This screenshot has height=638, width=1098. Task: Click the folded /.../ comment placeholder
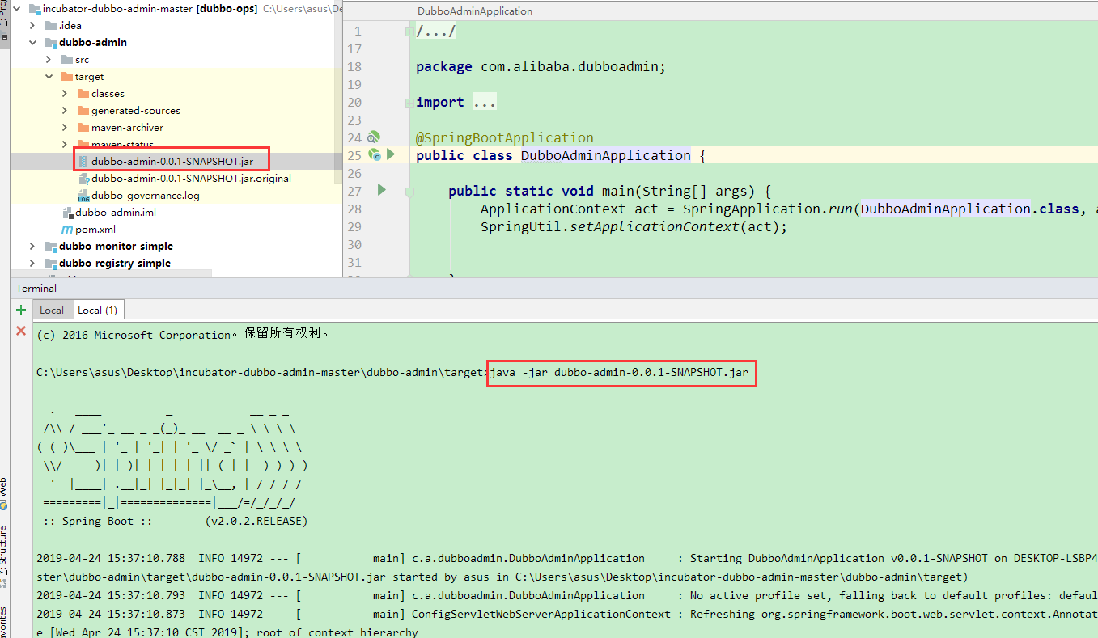[x=436, y=32]
